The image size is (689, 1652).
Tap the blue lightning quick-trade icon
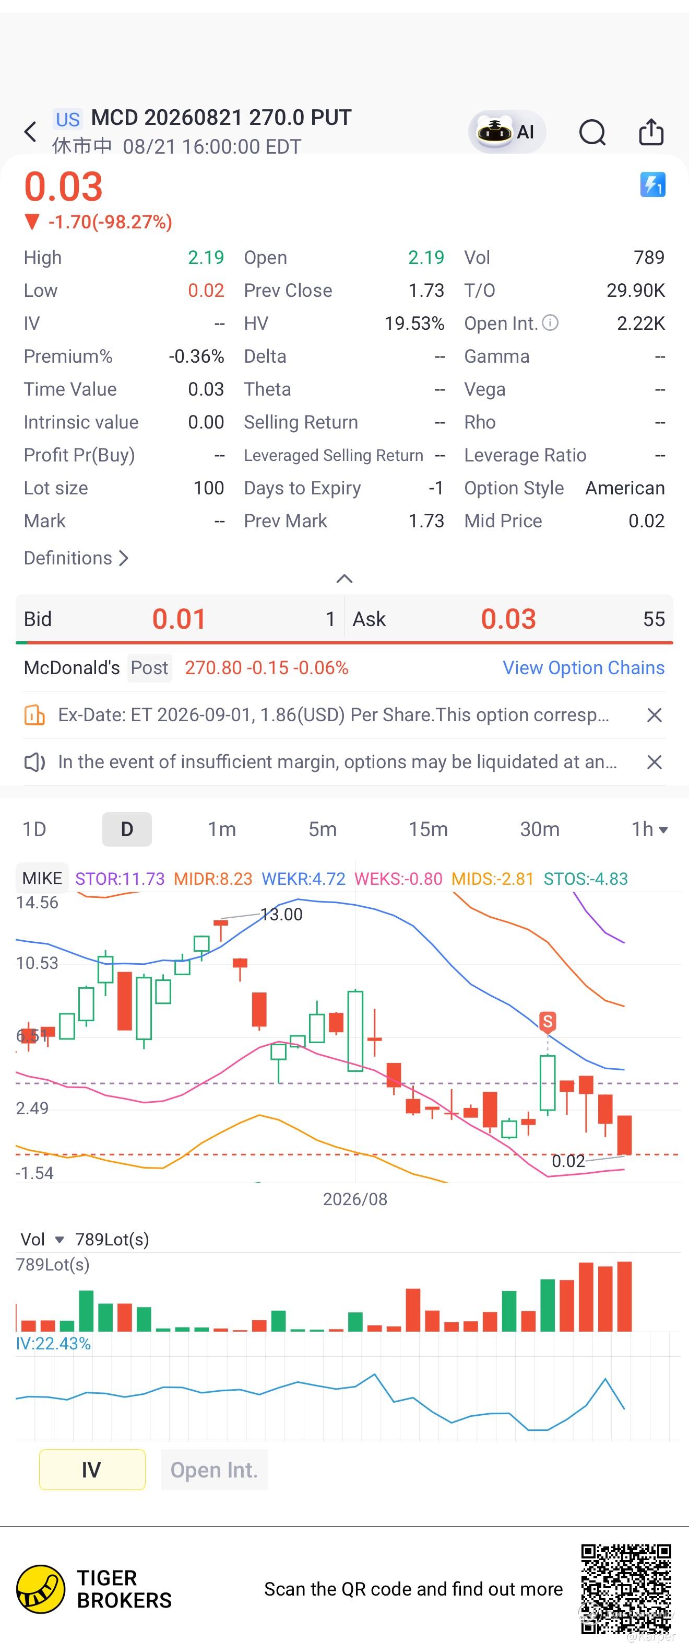pos(652,184)
